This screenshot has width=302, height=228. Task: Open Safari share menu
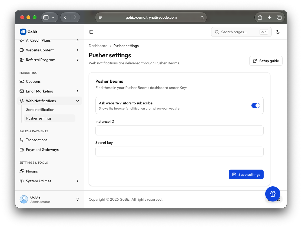[x=260, y=17]
